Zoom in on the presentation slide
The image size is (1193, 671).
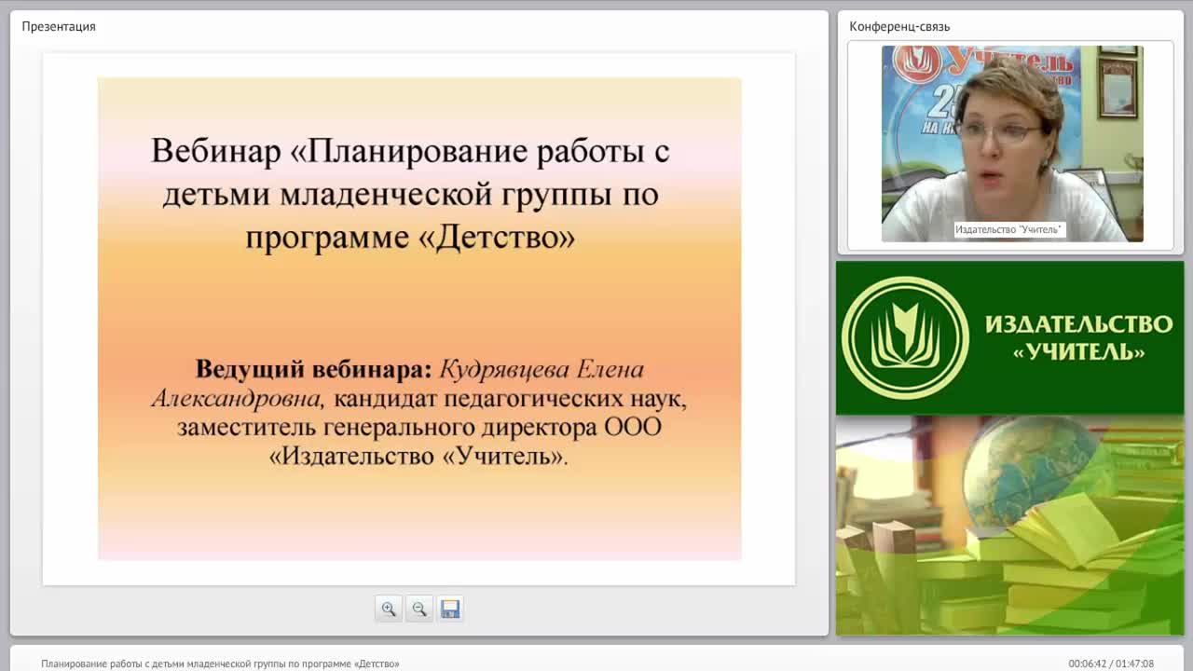(x=389, y=609)
